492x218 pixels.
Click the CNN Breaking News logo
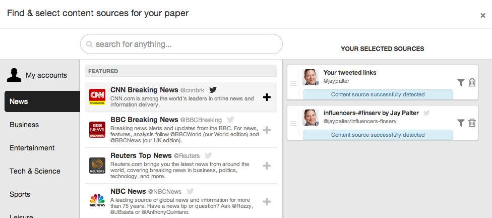(x=97, y=97)
